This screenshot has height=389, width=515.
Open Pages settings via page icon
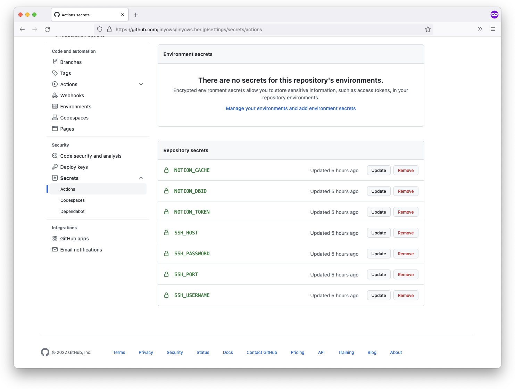click(x=55, y=129)
